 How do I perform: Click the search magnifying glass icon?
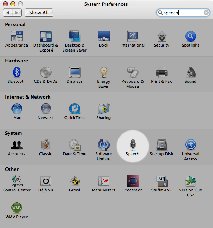click(160, 13)
